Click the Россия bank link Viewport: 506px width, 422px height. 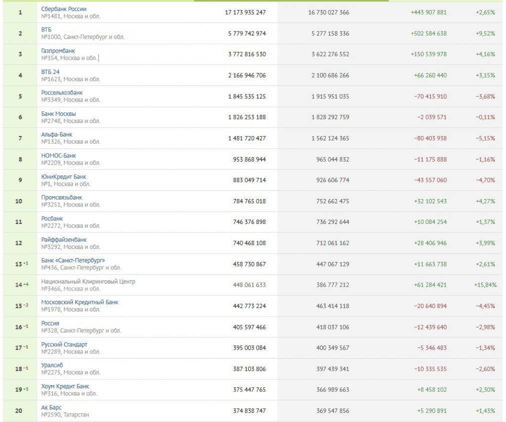[x=50, y=323]
